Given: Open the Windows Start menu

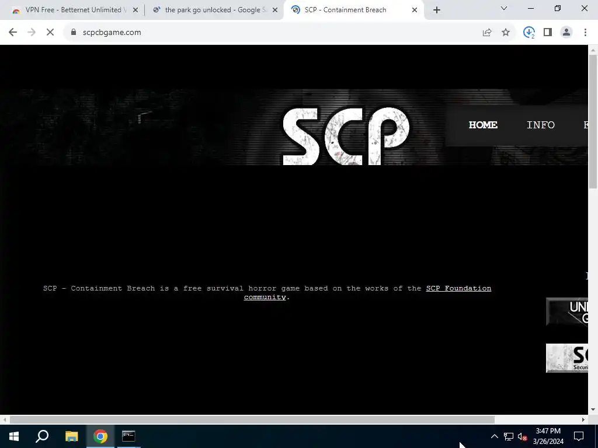Looking at the screenshot, I should (x=14, y=436).
